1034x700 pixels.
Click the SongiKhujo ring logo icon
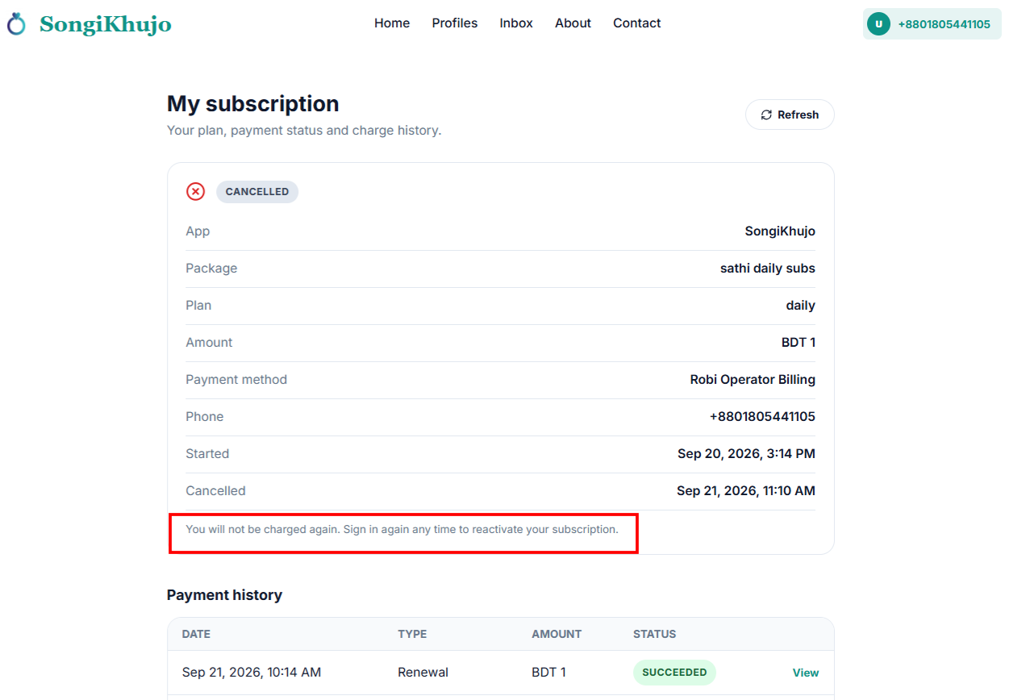coord(16,24)
